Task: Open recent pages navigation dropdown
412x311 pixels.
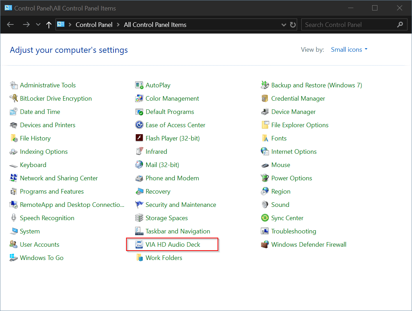Action: tap(38, 24)
